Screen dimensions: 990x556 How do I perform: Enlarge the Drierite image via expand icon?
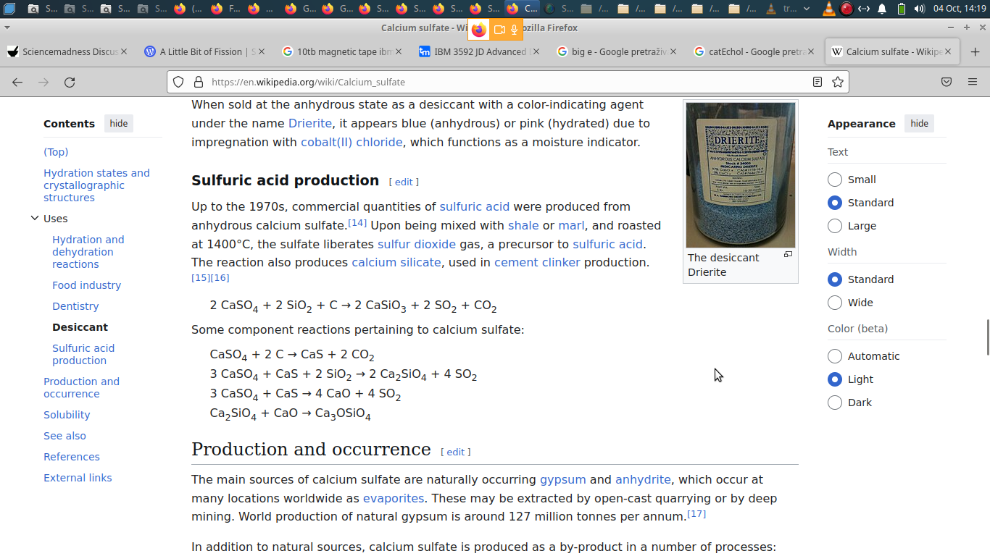788,255
